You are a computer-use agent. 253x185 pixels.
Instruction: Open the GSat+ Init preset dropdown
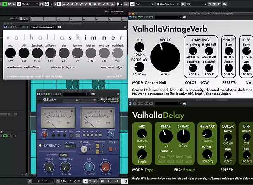(x=79, y=100)
